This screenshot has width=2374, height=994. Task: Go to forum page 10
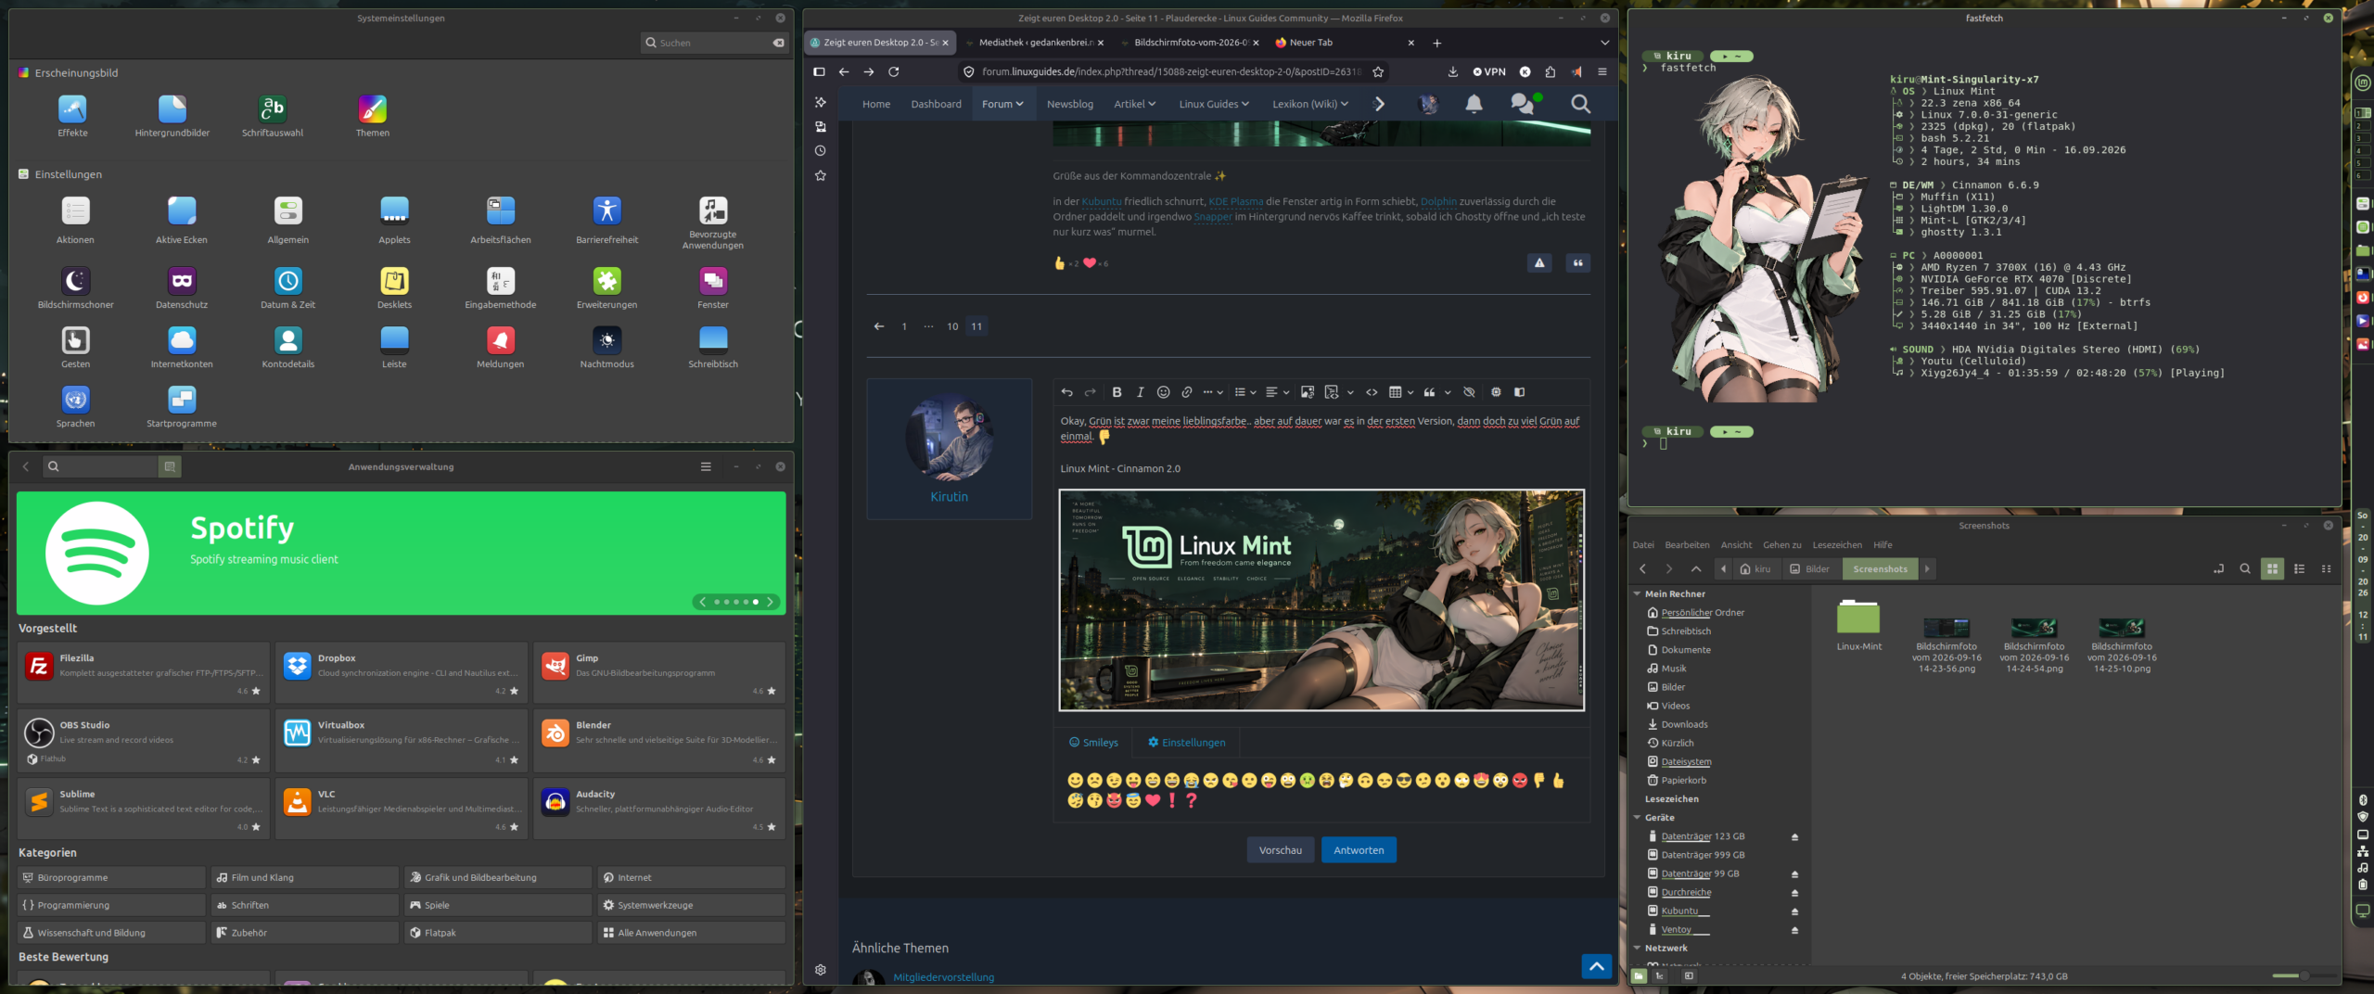click(952, 326)
